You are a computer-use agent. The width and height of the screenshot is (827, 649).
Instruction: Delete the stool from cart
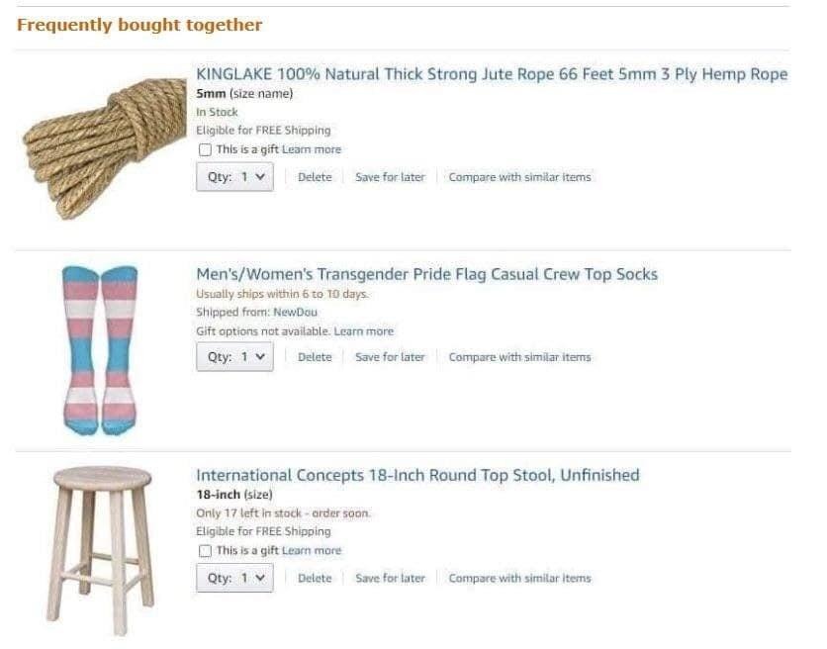pos(315,579)
